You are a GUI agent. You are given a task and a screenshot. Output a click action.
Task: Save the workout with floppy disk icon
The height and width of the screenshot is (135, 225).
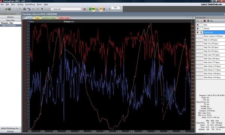pos(9,9)
